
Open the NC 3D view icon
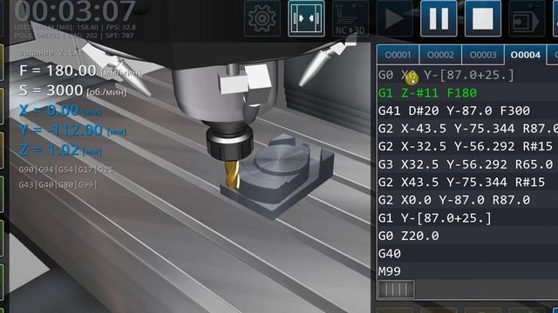(x=350, y=18)
